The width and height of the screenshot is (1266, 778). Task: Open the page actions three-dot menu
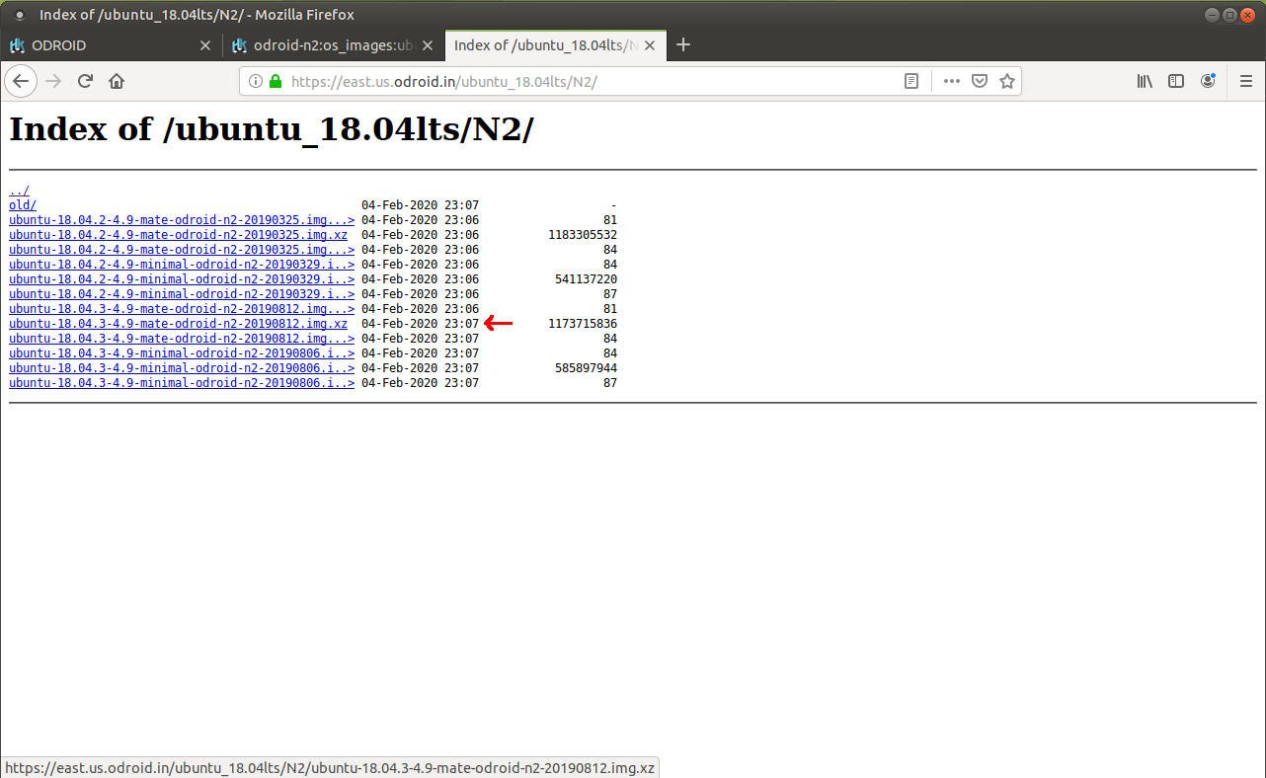[951, 81]
